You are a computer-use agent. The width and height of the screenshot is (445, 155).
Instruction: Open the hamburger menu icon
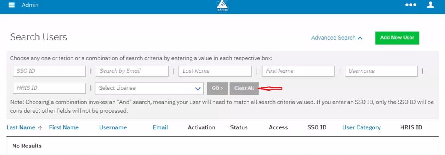pos(12,5)
